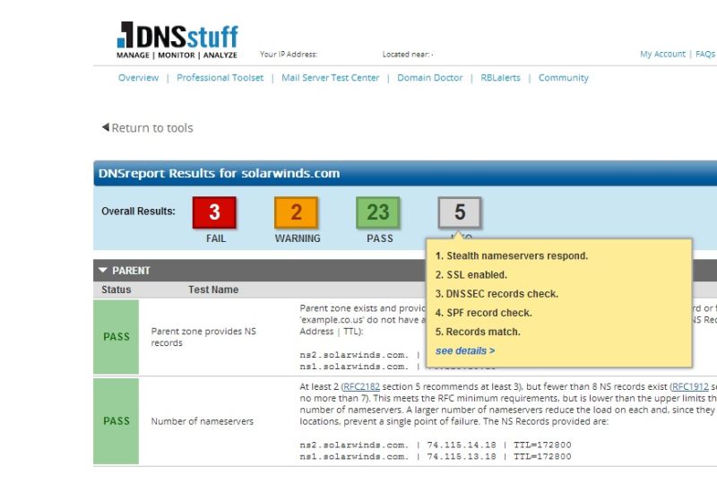Image resolution: width=717 pixels, height=484 pixels.
Task: Click the orange 2 WARNING results box
Action: pyautogui.click(x=297, y=212)
